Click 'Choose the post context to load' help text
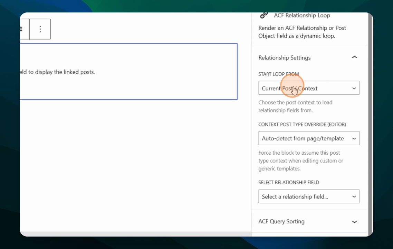Screen dimensions: 393x249 tap(295, 107)
